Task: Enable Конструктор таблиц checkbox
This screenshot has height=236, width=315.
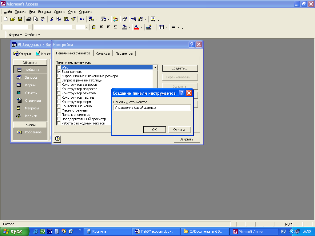Action: click(59, 97)
